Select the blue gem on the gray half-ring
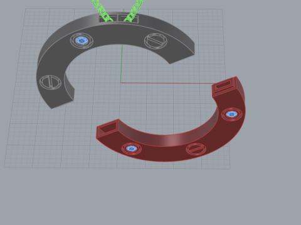This screenshot has height=225, width=301. click(x=82, y=41)
